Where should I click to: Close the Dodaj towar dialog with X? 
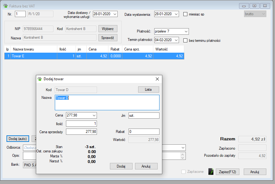[157, 79]
